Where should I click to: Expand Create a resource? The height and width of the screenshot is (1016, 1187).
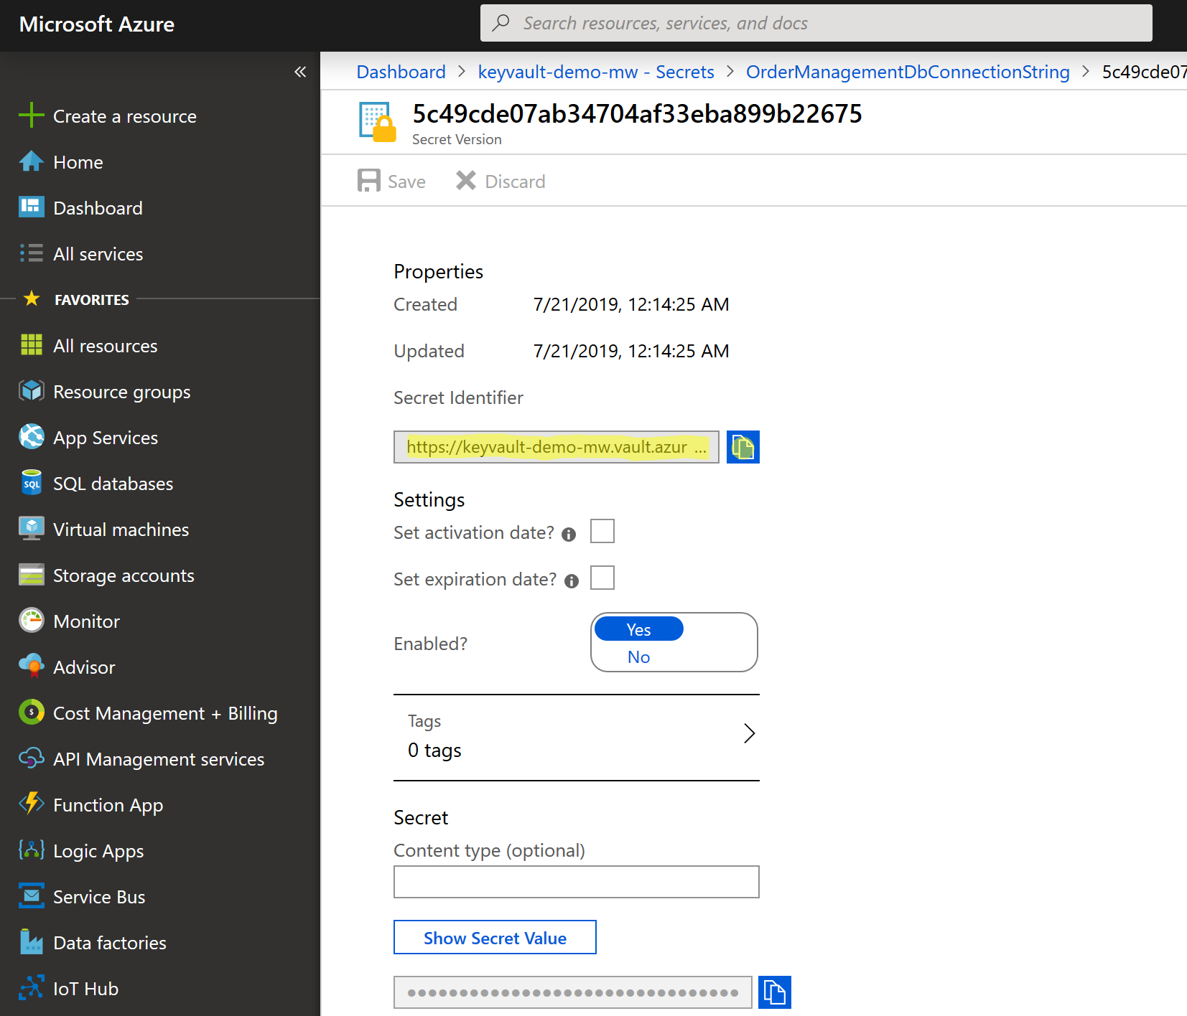point(124,116)
